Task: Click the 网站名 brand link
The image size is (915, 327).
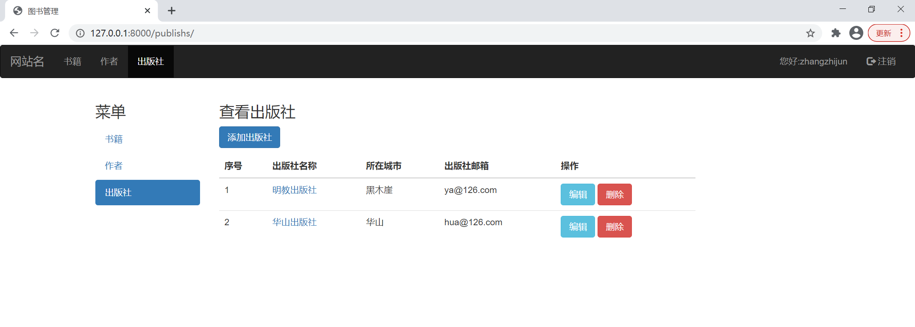Action: point(27,61)
